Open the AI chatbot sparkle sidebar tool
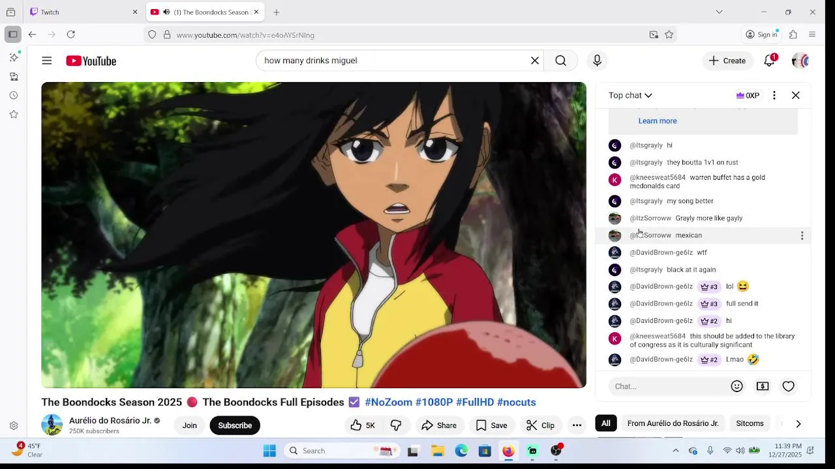Image resolution: width=835 pixels, height=469 pixels. 14,57
